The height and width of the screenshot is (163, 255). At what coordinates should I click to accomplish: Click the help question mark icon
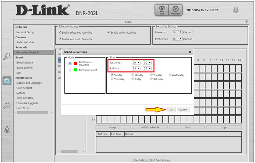[246, 22]
